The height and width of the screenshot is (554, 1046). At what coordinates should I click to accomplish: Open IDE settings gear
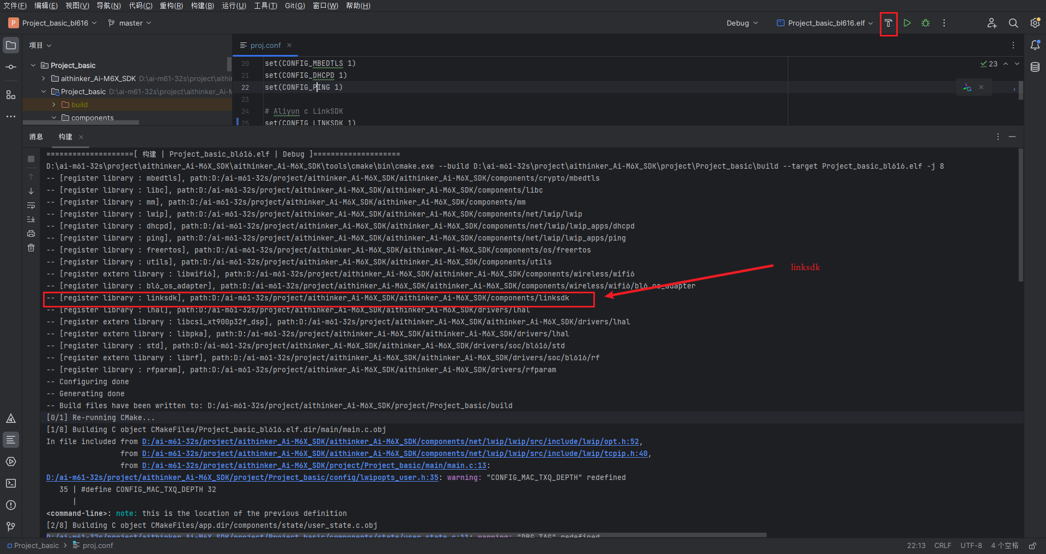point(1035,23)
